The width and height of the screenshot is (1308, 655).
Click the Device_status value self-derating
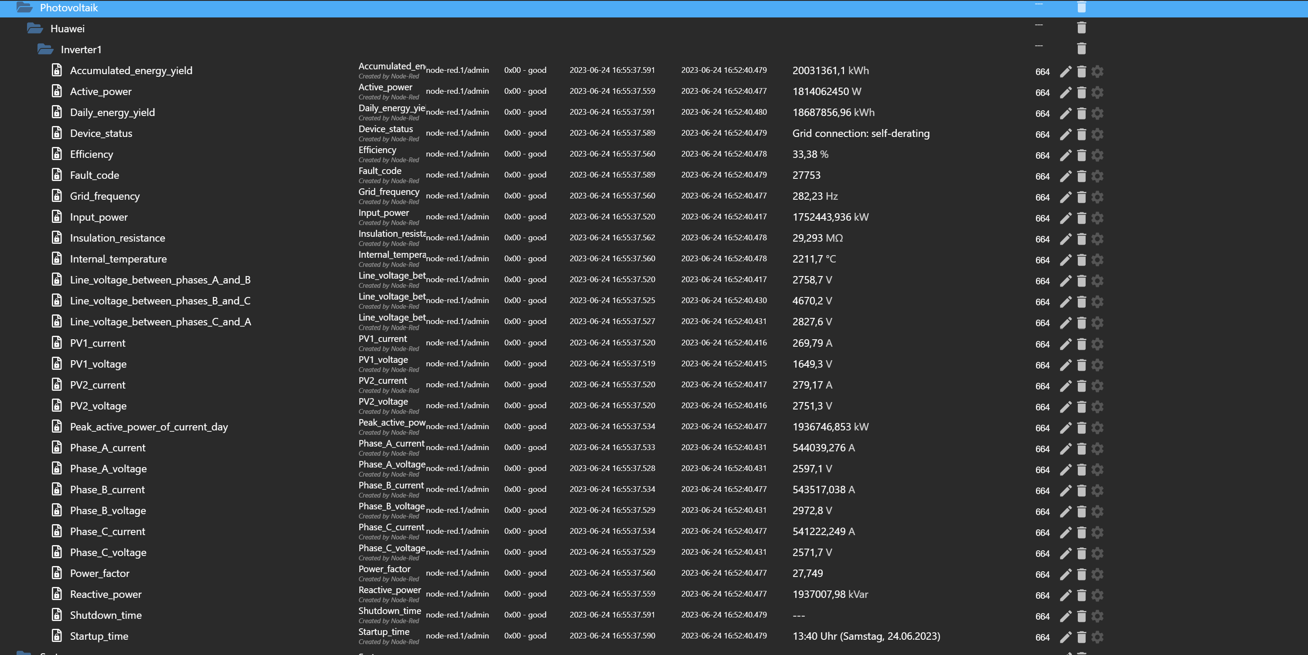coord(861,133)
